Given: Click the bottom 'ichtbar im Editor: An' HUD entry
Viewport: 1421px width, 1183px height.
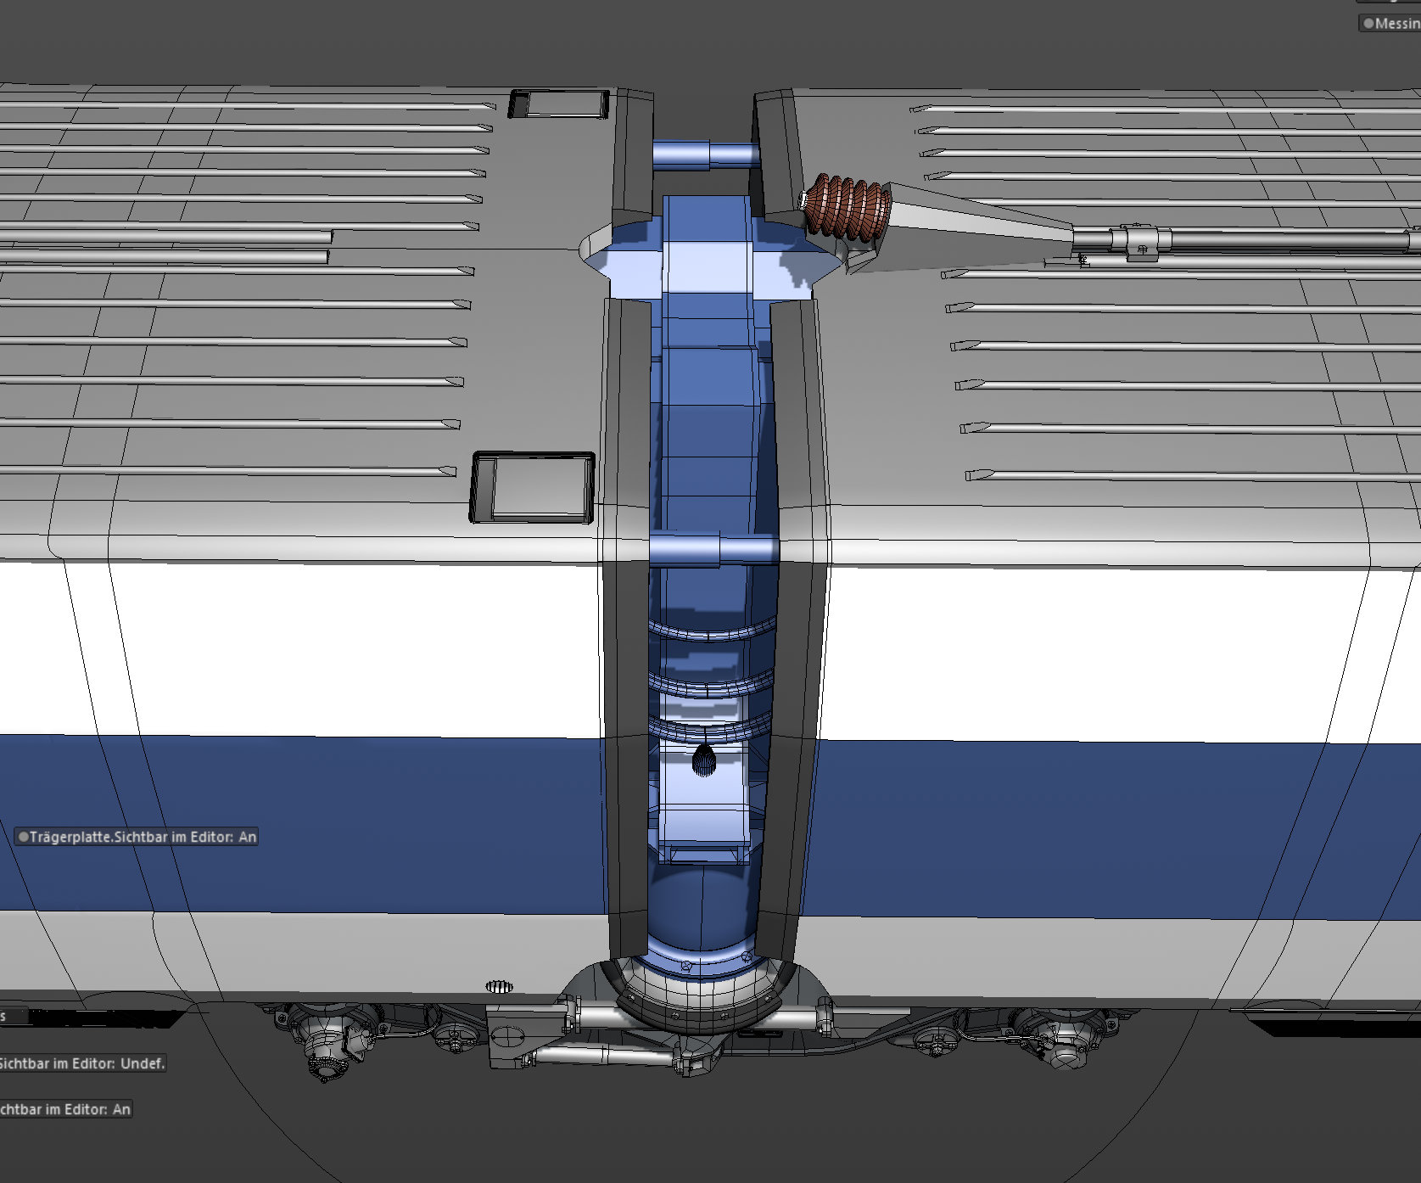Looking at the screenshot, I should pyautogui.click(x=65, y=1109).
